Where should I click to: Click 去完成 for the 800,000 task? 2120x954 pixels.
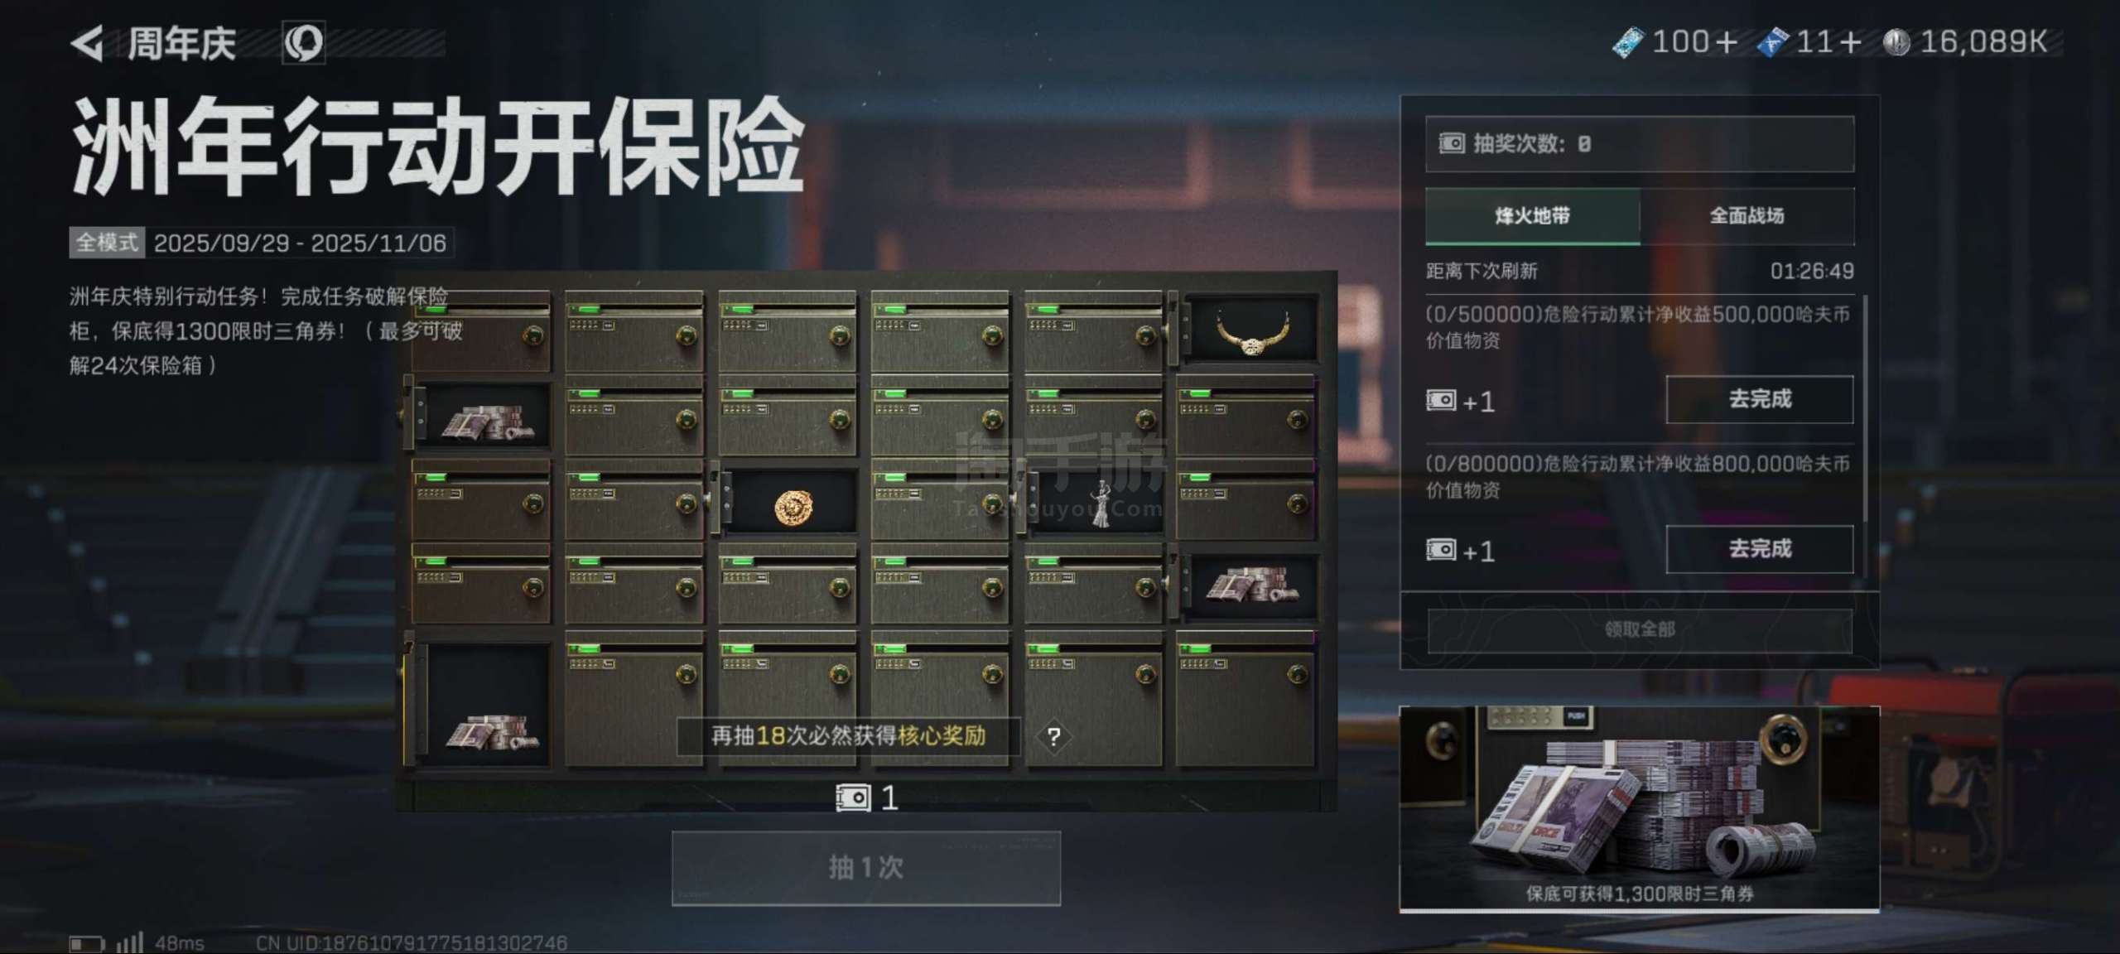click(x=1760, y=549)
